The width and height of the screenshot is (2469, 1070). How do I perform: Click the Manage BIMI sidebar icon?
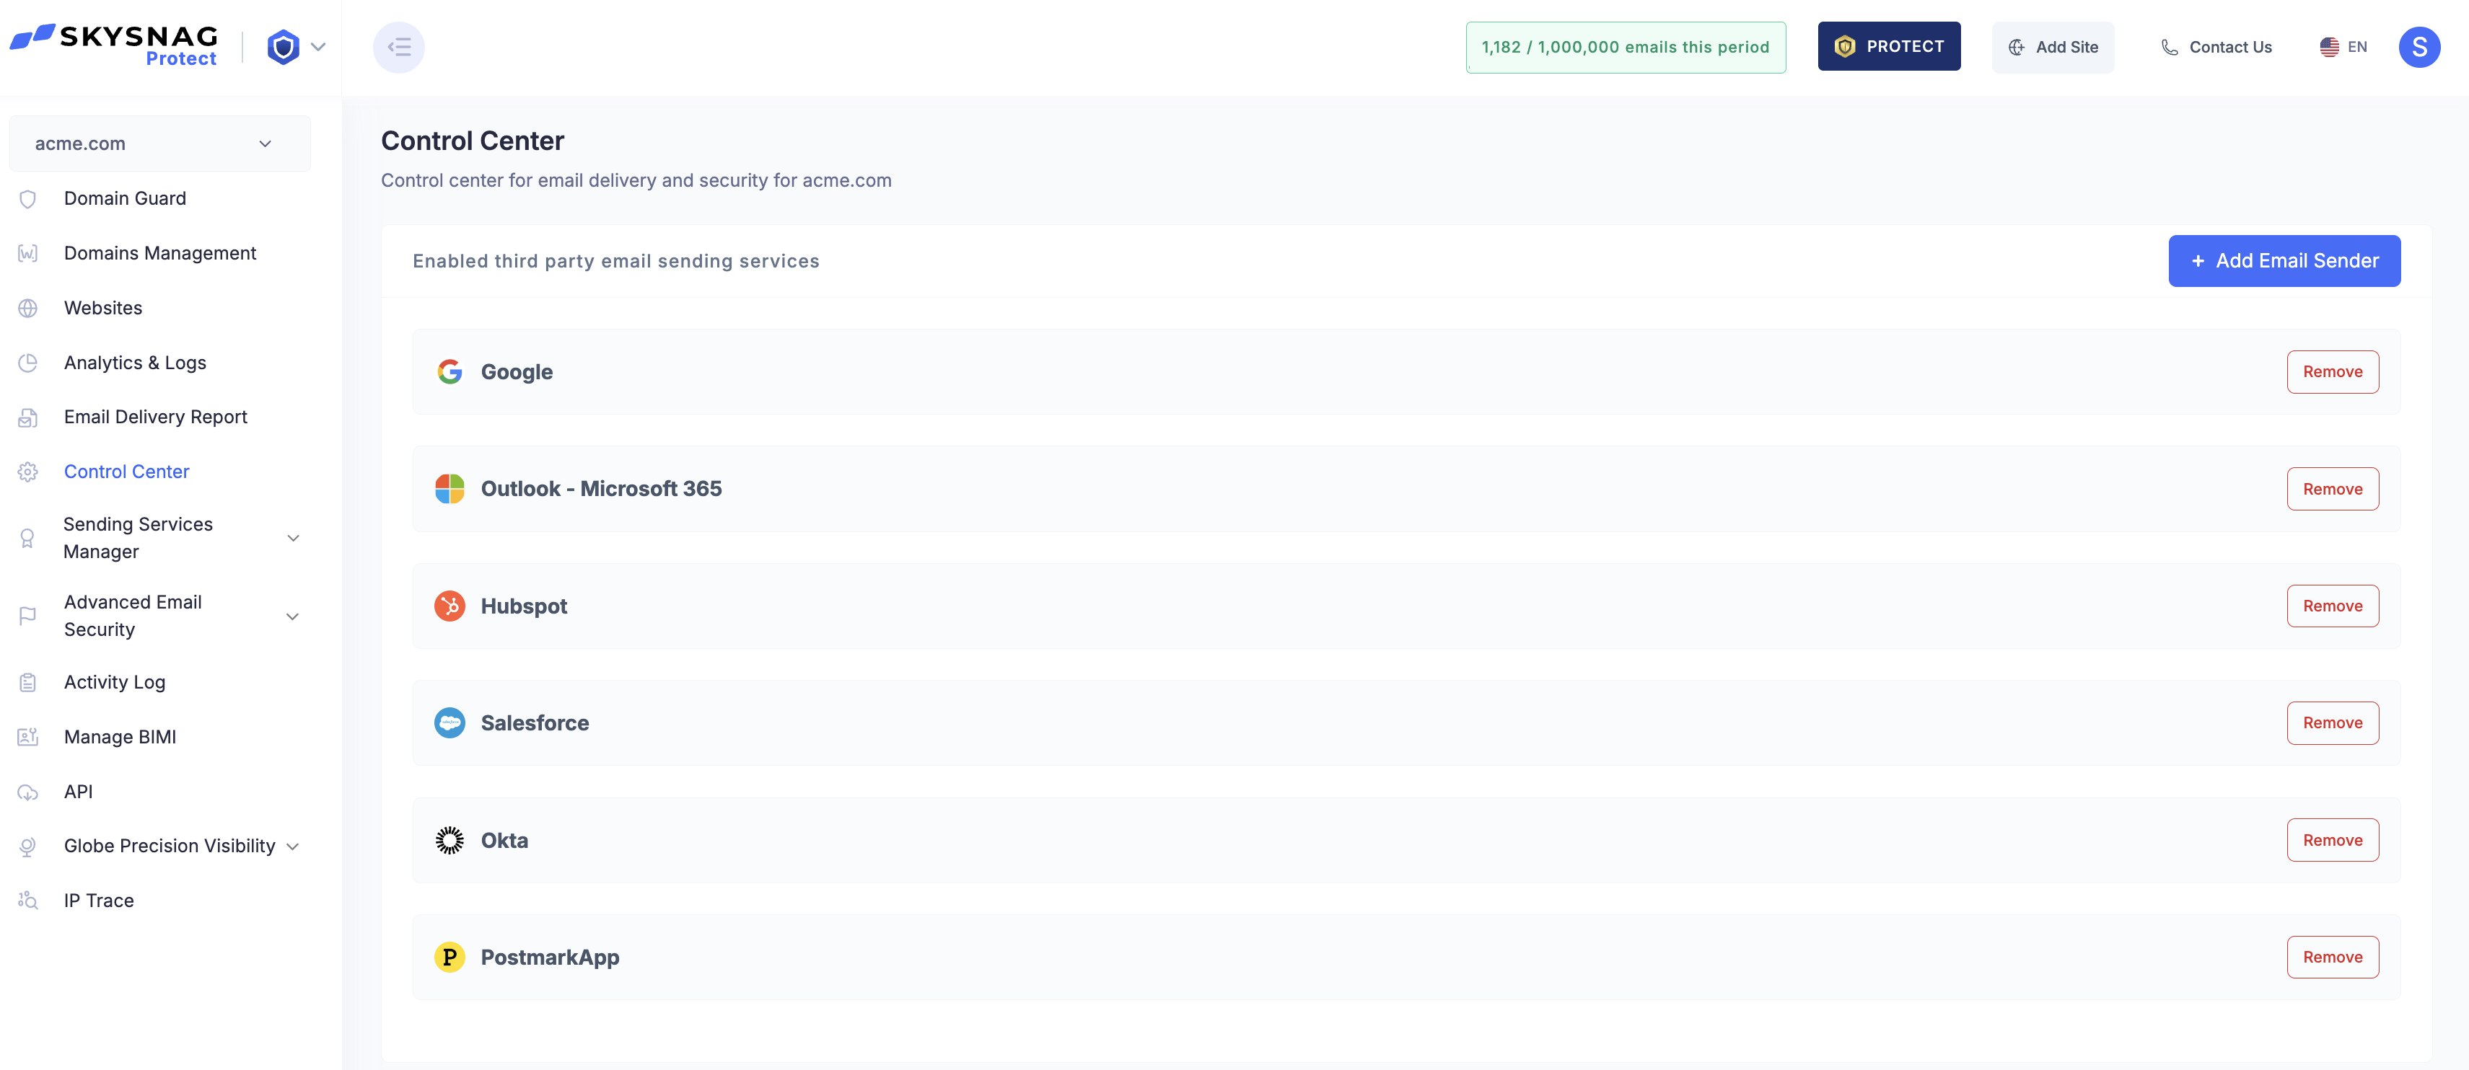(x=28, y=737)
